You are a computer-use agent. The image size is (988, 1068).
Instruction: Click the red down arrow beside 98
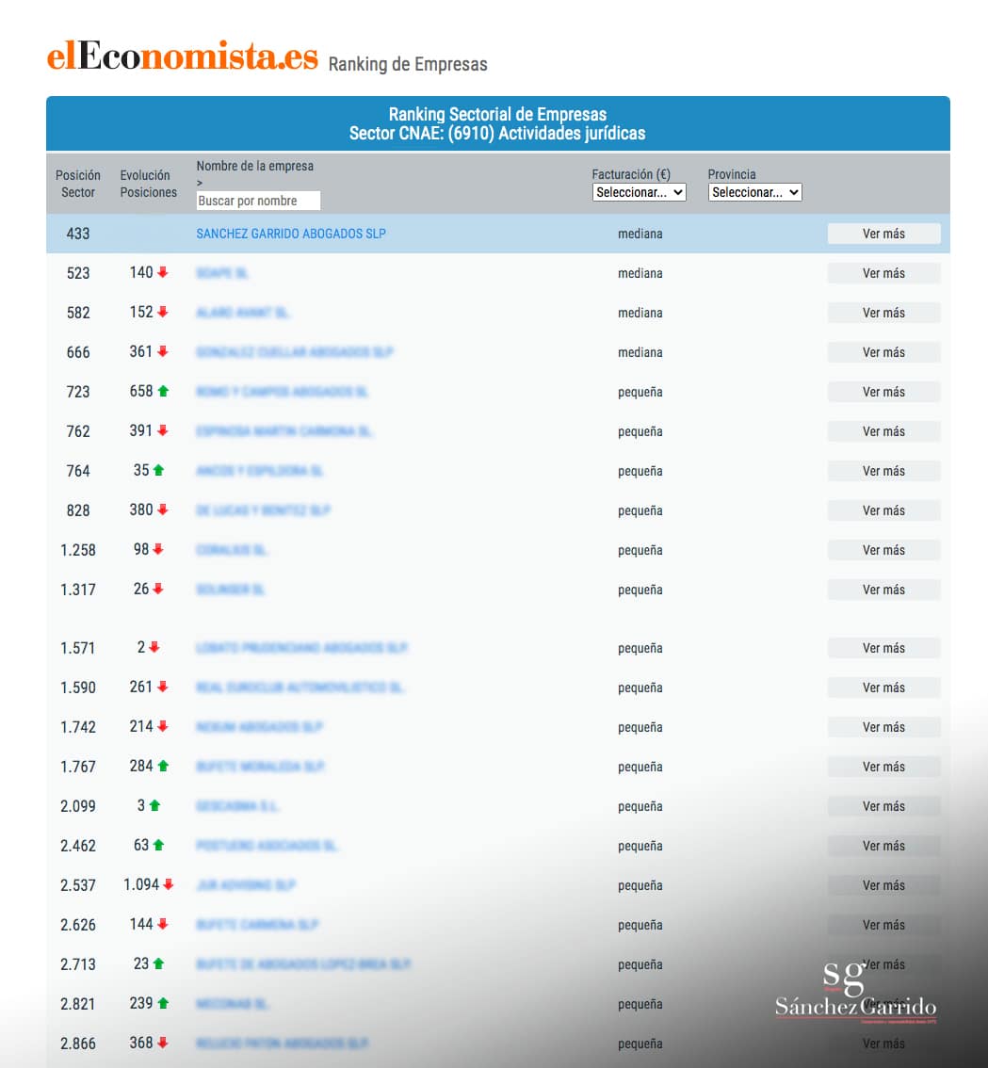tap(158, 549)
